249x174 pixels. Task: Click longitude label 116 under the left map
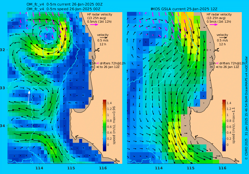click(103, 168)
